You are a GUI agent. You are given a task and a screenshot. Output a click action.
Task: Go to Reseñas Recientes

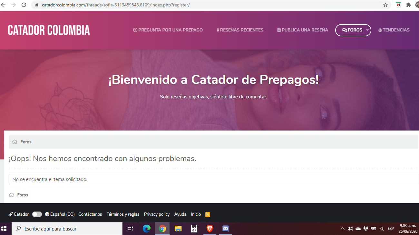pos(240,30)
